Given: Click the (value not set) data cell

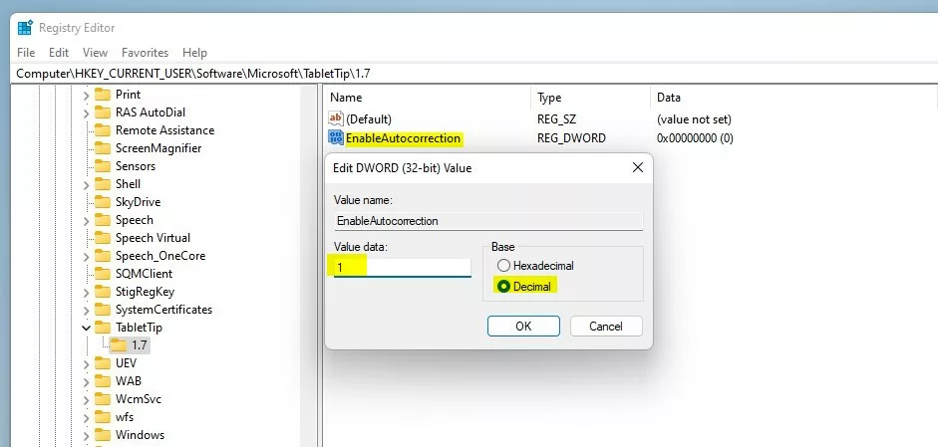Looking at the screenshot, I should click(694, 119).
